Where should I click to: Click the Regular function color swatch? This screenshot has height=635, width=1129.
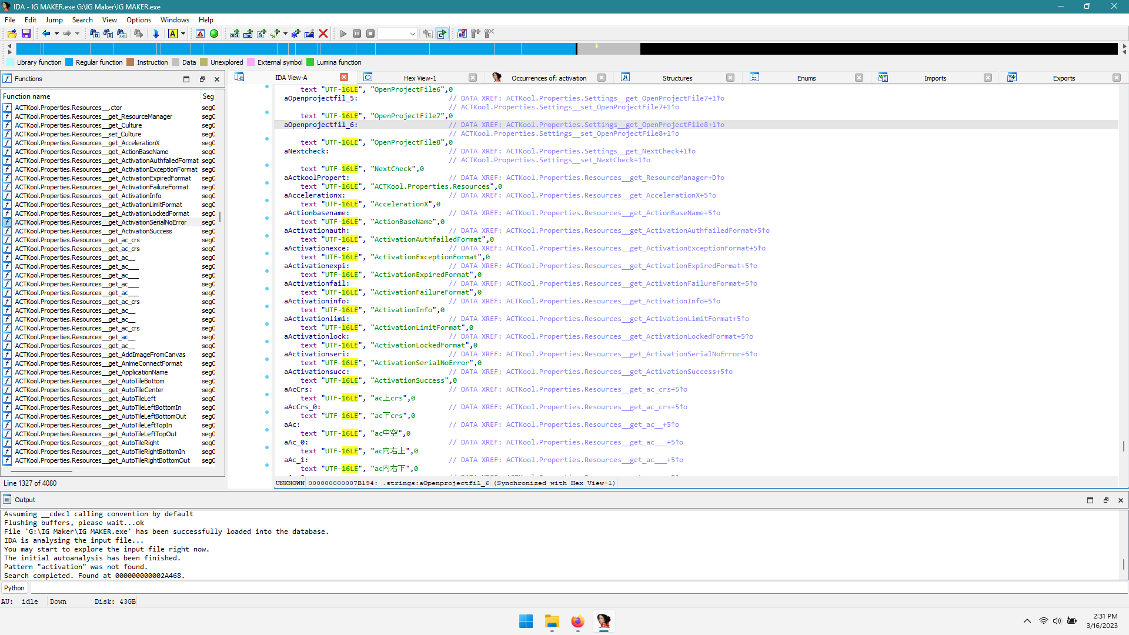pos(69,62)
